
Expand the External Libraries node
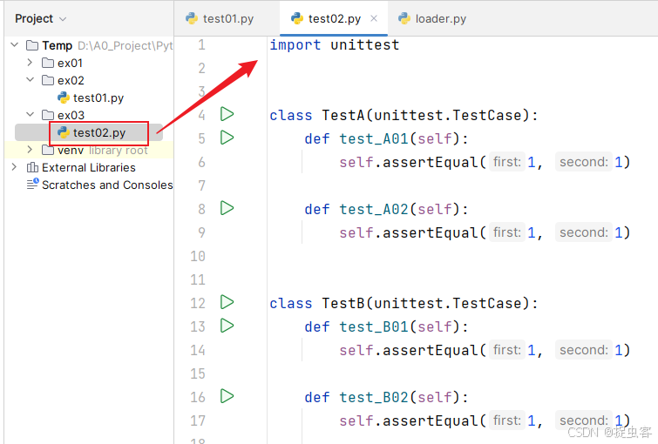tap(14, 167)
